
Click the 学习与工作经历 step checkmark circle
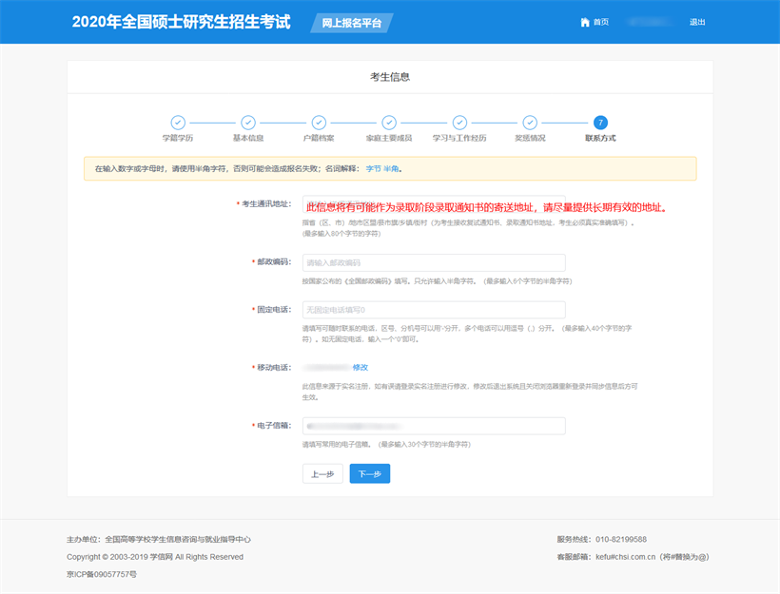[x=459, y=123]
